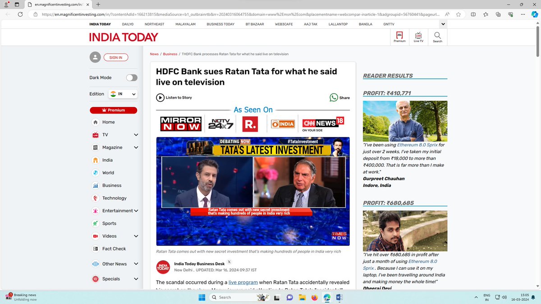541x304 pixels.
Task: Click the Magazine icon in sidebar
Action: pos(95,147)
